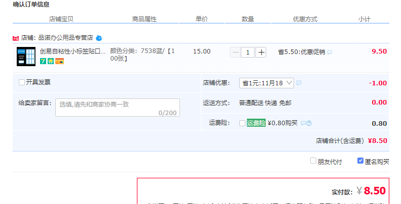
Task: Click the green shield guarantee badge
Action: coord(51,61)
